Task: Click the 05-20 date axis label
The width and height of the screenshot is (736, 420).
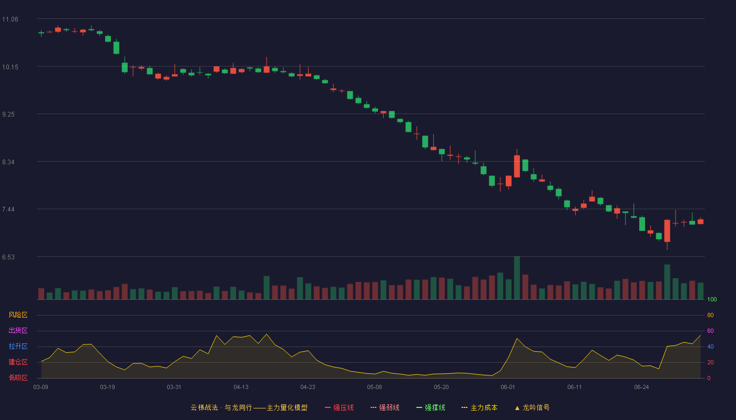Action: click(x=441, y=387)
